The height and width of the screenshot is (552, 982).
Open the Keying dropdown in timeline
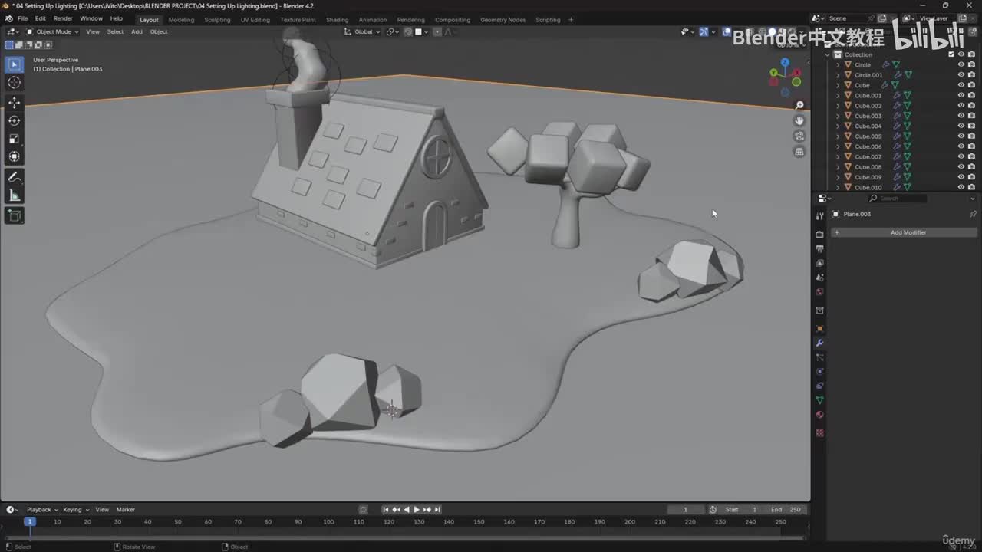(x=76, y=509)
